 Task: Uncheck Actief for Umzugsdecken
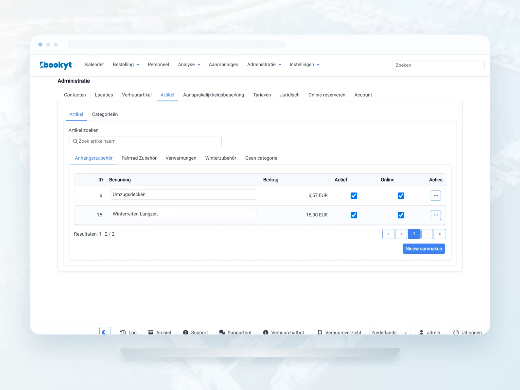(x=354, y=196)
